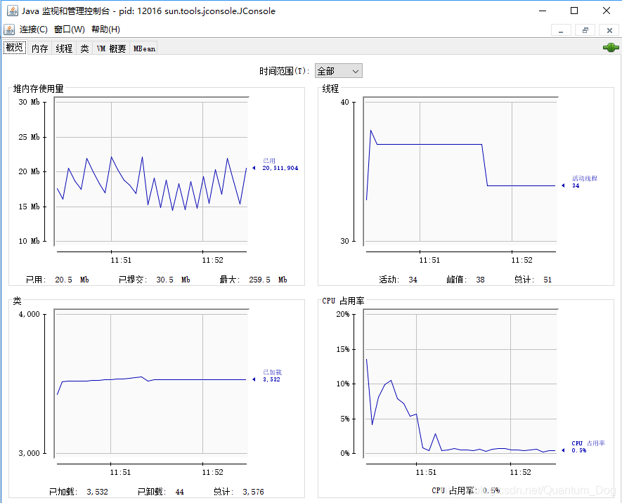Expand the 时间范围 dropdown showing 全部

coord(338,71)
